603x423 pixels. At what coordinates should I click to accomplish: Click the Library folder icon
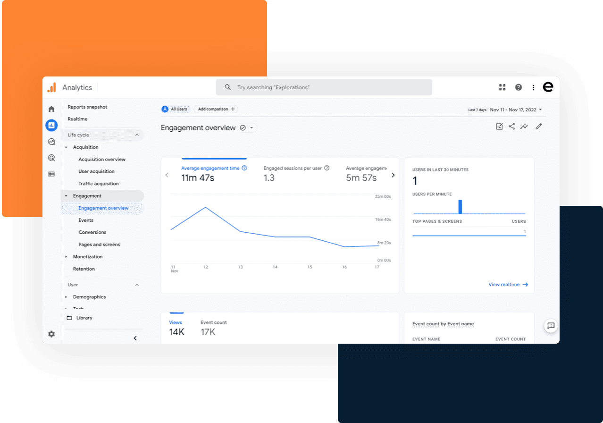[69, 318]
